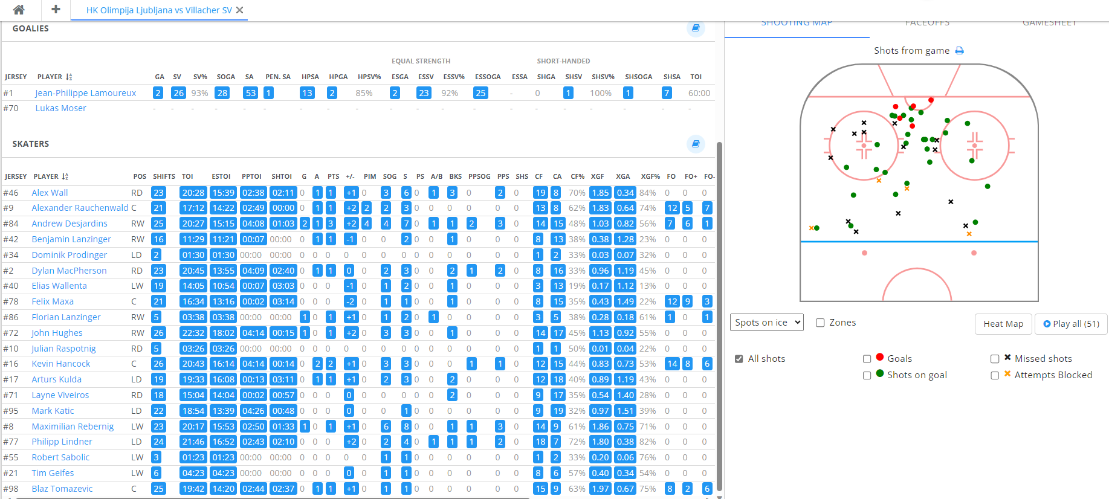Tick the Missed shots checkbox

coord(994,359)
